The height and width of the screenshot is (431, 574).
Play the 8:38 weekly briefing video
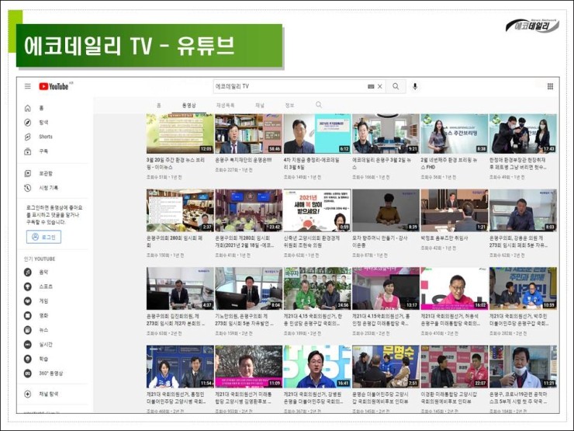pyautogui.click(x=455, y=134)
